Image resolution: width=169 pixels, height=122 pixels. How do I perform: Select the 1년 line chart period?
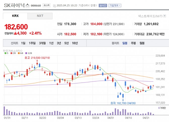pyautogui.click(x=51, y=43)
